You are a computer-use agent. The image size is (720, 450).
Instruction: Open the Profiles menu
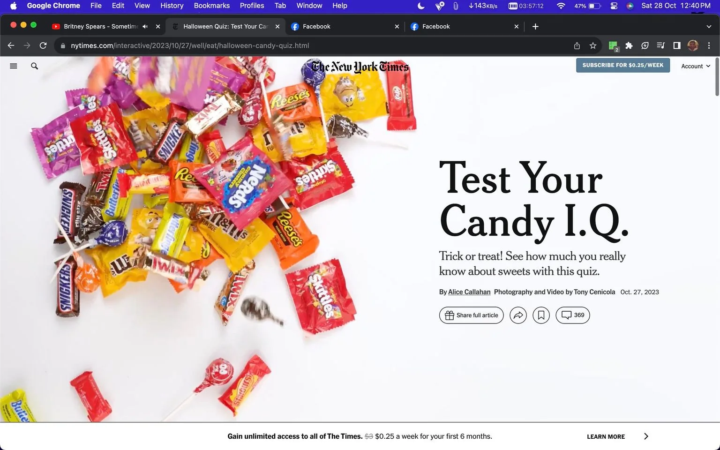point(252,6)
